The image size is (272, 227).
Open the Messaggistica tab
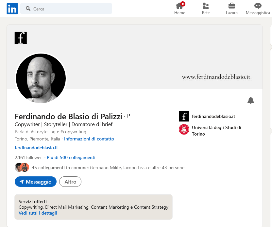click(258, 8)
